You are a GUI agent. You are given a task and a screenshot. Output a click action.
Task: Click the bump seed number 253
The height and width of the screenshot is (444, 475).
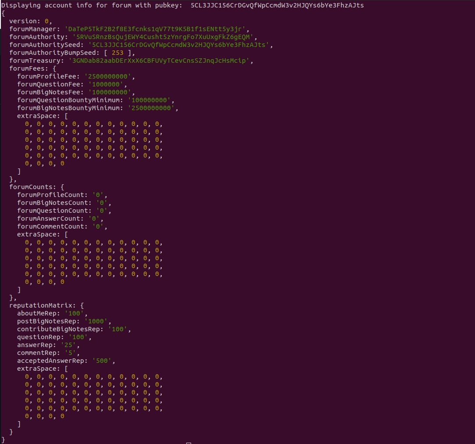tap(117, 53)
